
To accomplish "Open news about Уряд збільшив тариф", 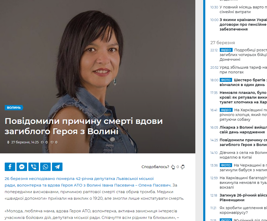I will (243, 70).
